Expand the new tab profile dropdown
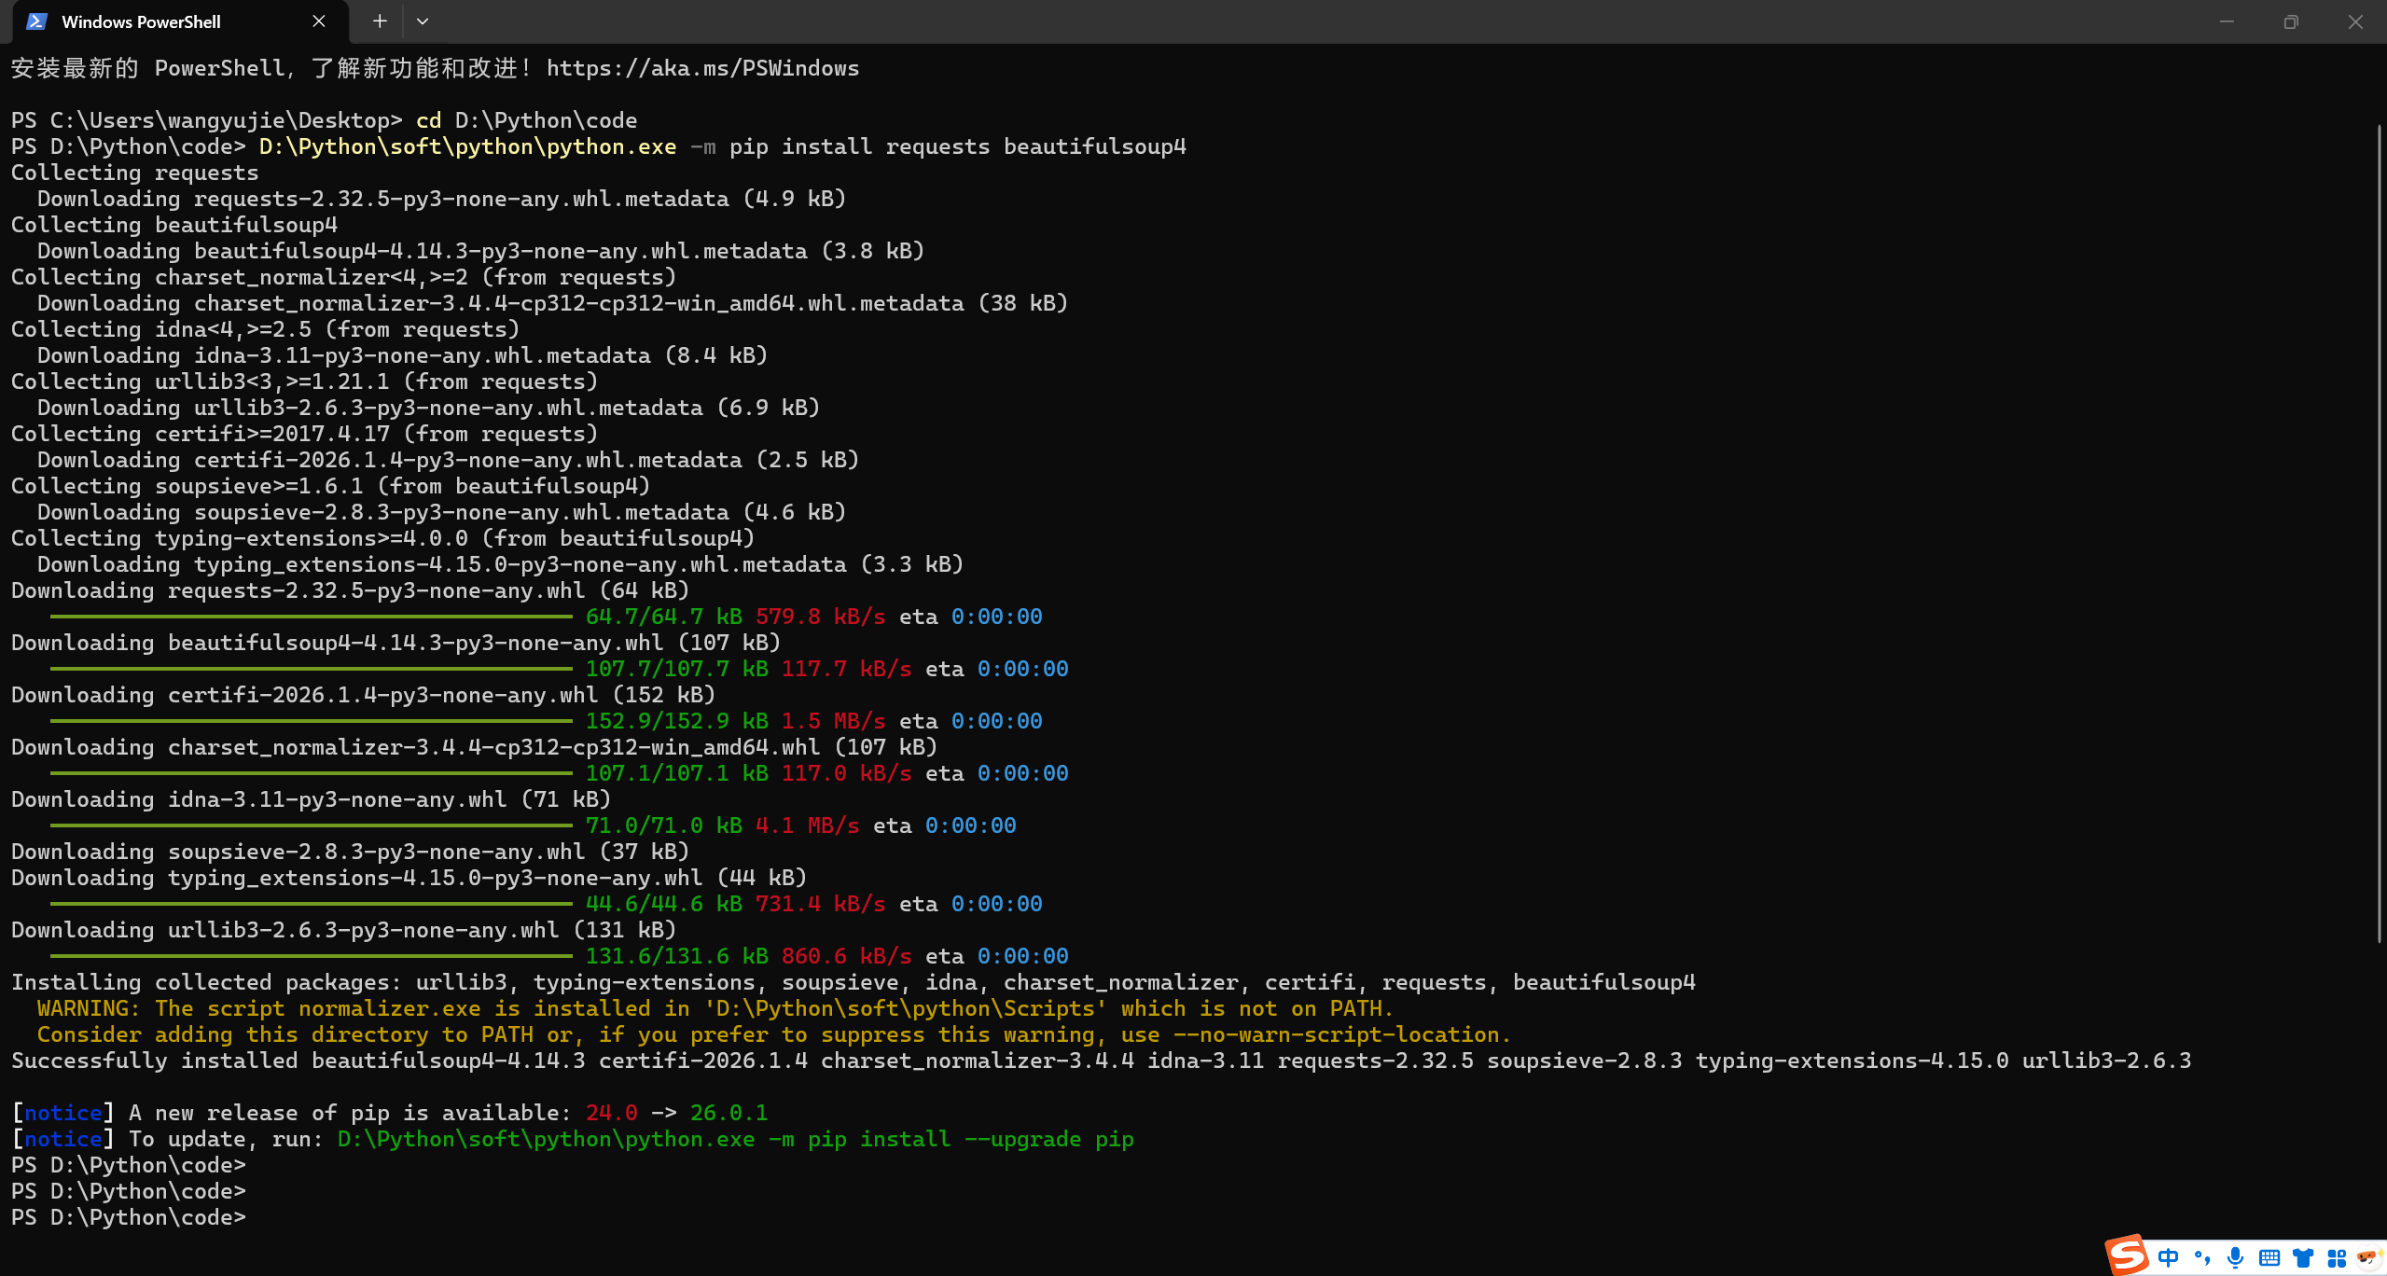 [423, 21]
